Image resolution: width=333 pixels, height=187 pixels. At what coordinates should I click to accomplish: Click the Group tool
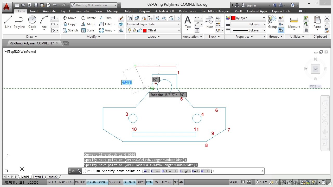pos(272,22)
